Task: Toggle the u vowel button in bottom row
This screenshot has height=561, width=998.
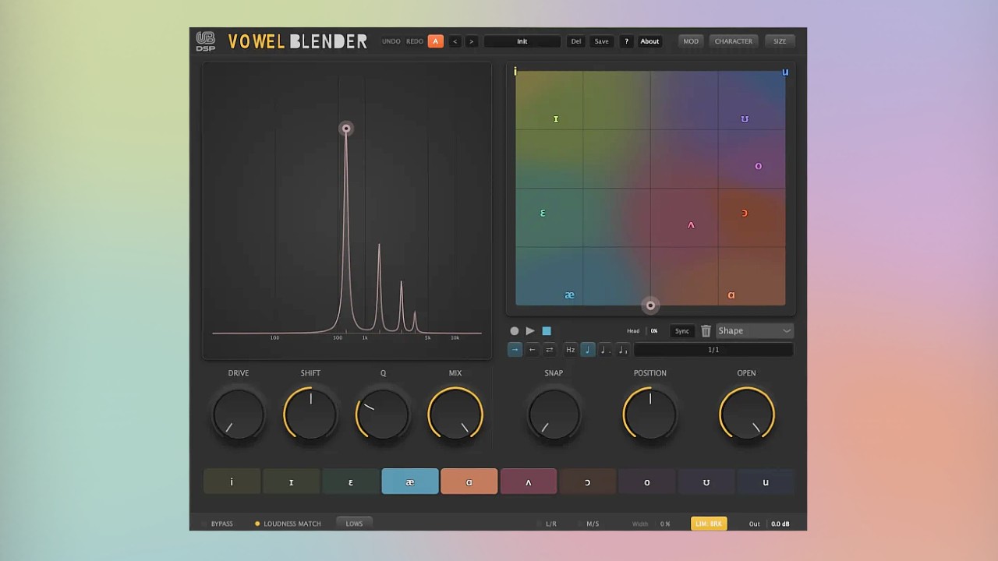Action: pos(766,482)
